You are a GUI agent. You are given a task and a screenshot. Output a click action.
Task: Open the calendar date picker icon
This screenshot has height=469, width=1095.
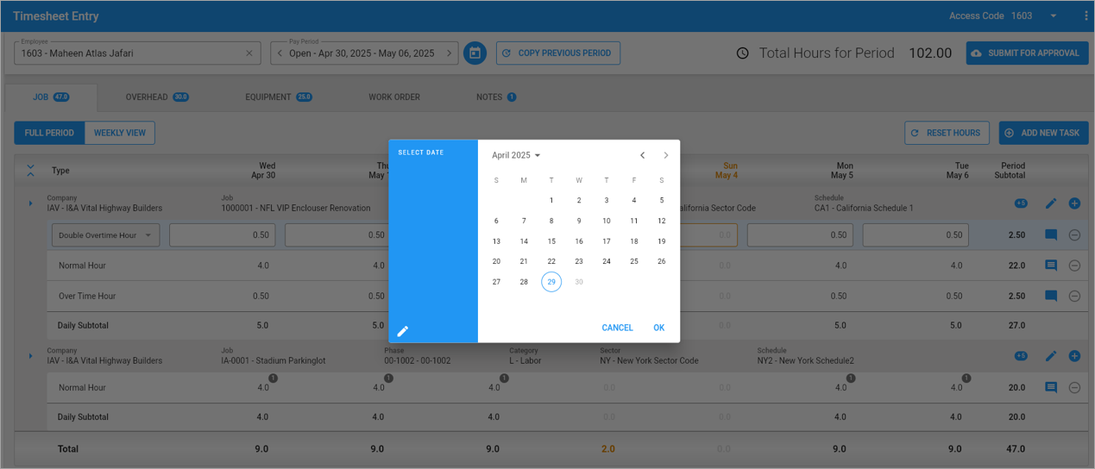pos(475,53)
